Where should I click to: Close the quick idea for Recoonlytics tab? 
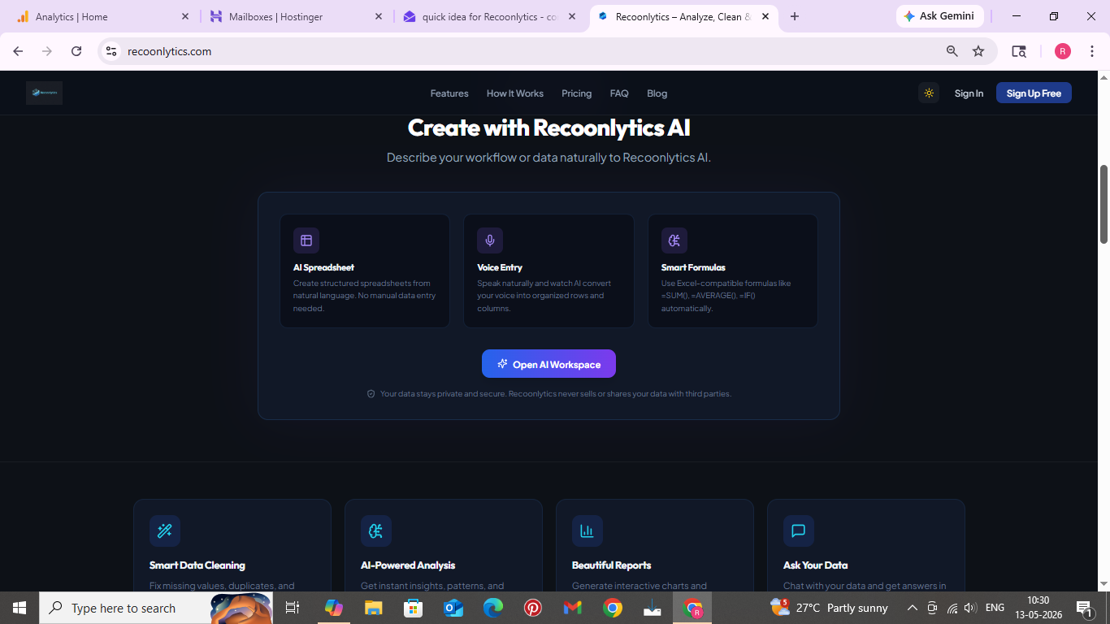pos(572,16)
